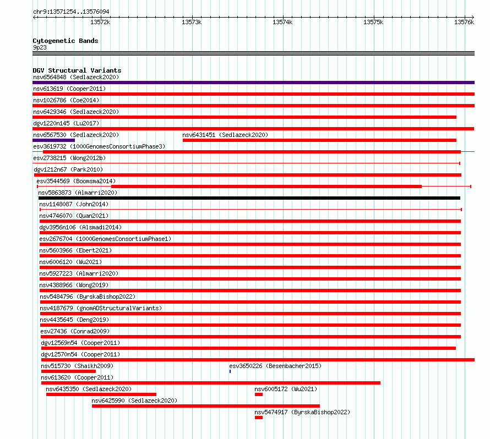Click the gray 9p23 cytogenetic band bar
The image size is (490, 439).
coord(253,53)
